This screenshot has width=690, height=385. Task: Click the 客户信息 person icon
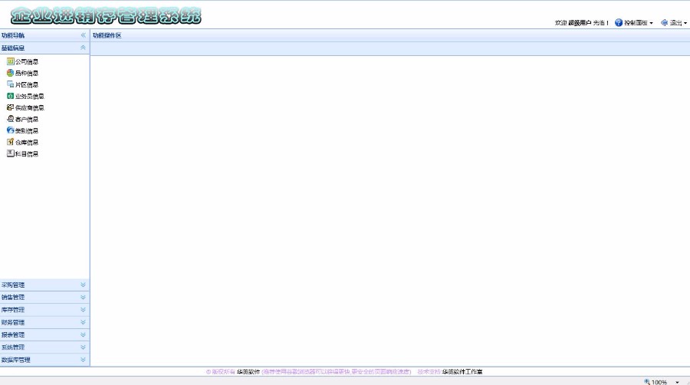pos(10,119)
